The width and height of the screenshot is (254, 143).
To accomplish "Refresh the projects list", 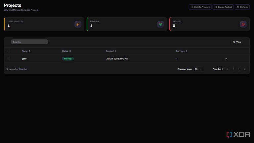I will 242,7.
